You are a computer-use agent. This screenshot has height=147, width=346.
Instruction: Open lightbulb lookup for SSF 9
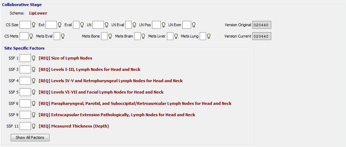click(34, 115)
